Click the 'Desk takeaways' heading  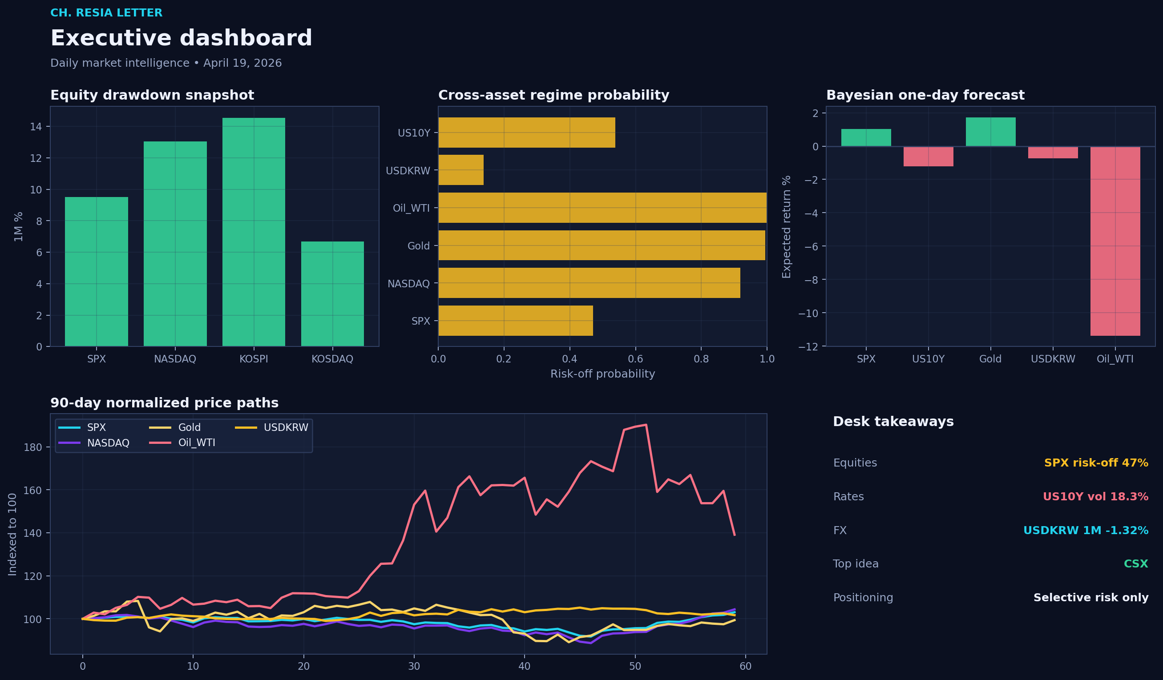[x=893, y=422]
